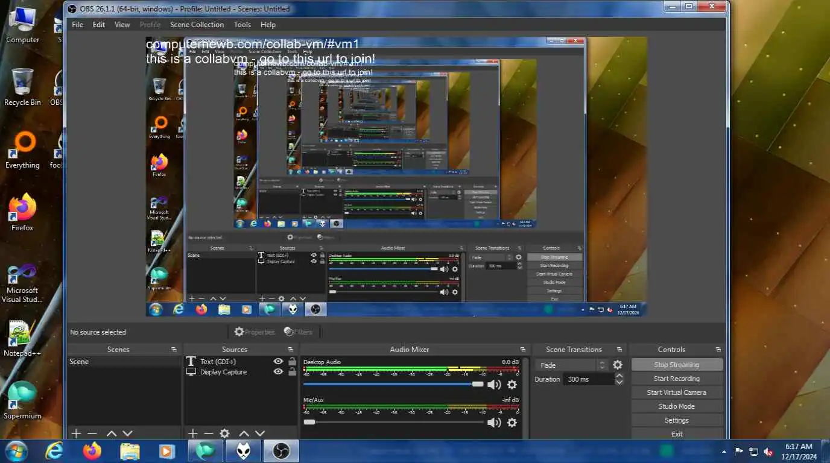The width and height of the screenshot is (830, 463).
Task: Open Mic/Aux settings gear
Action: [x=512, y=423]
